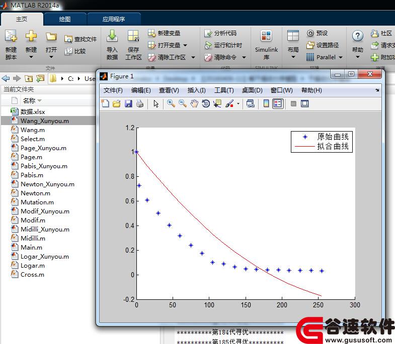Click the Save Workspace icon
395x344 pixels.
pos(133,36)
